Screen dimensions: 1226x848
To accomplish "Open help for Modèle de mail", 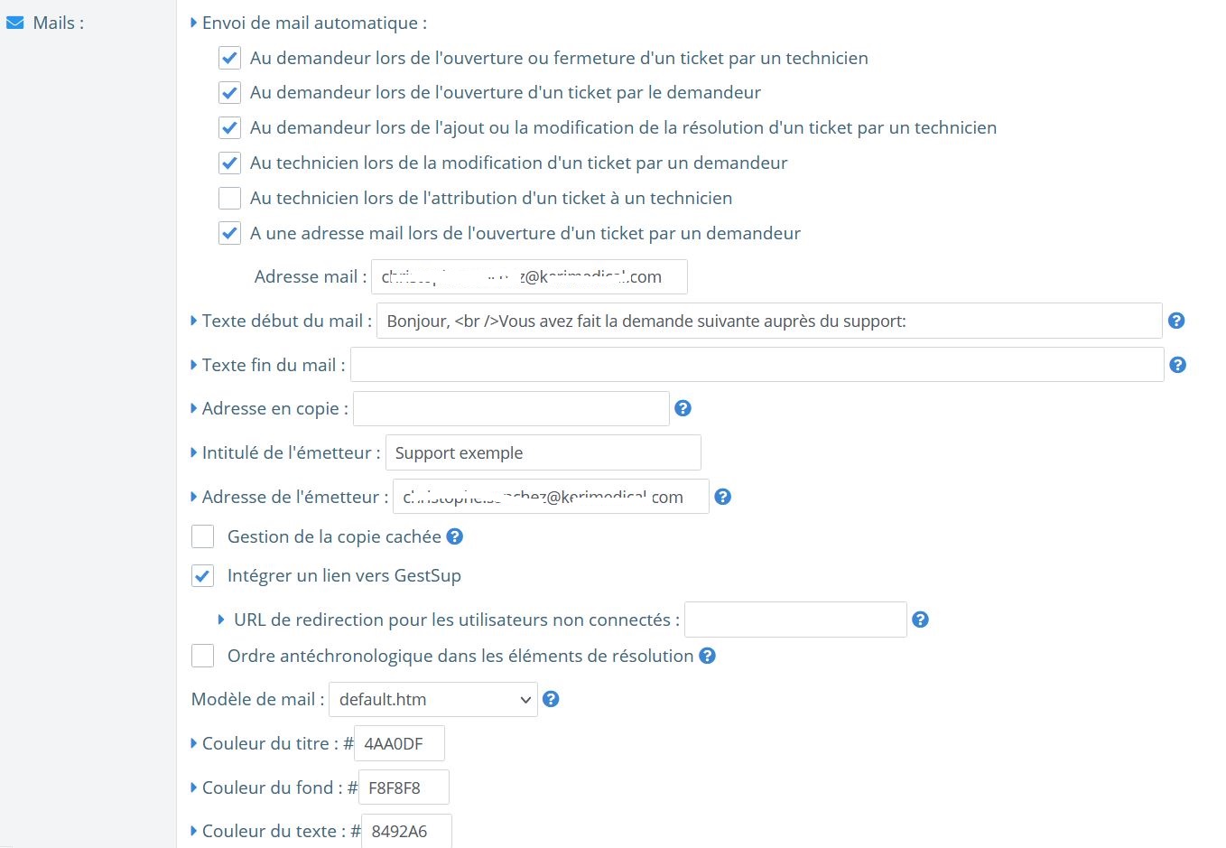I will pyautogui.click(x=551, y=699).
